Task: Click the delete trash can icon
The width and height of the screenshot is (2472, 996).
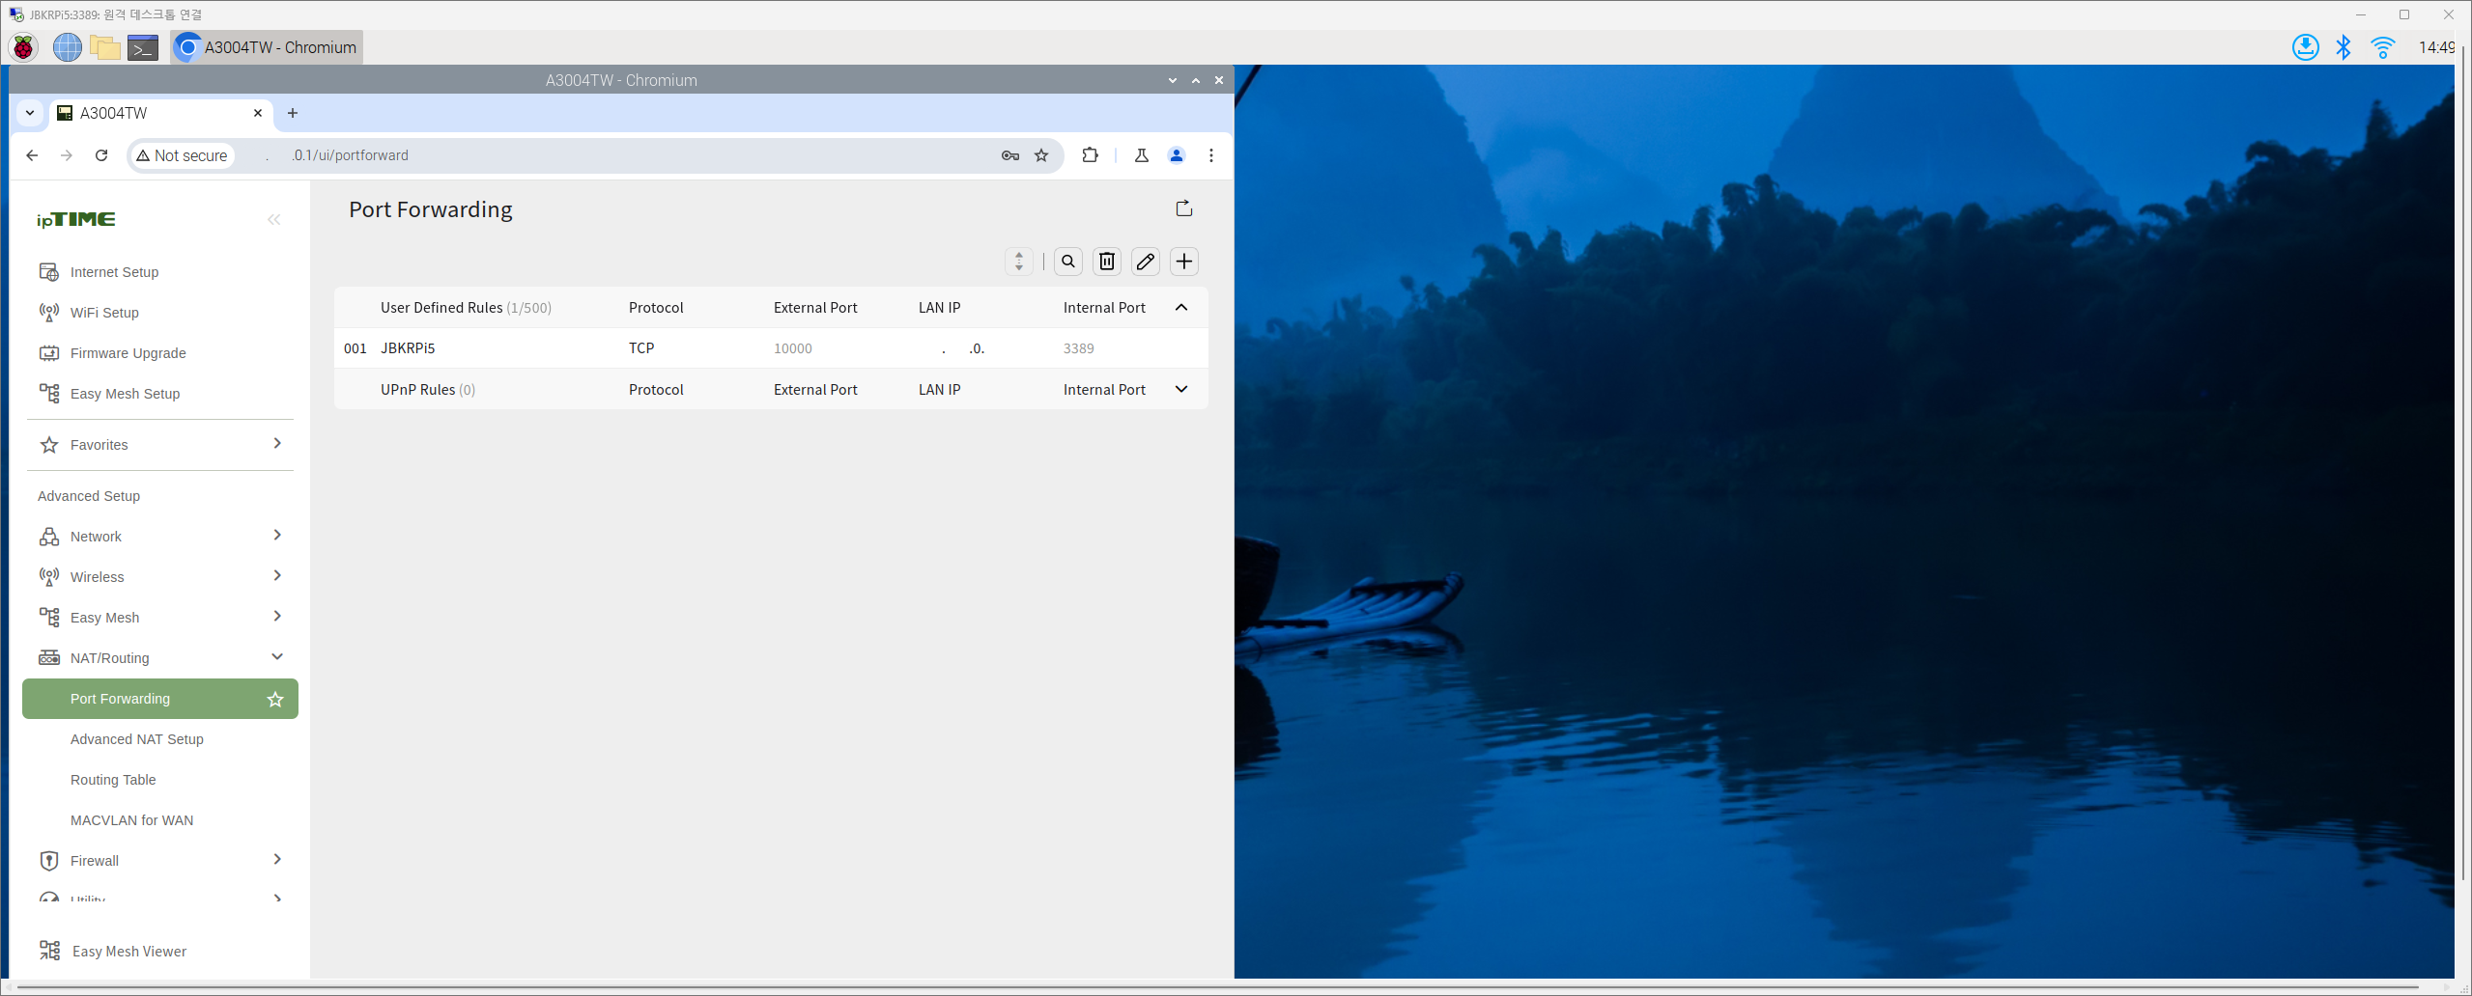Action: coord(1106,262)
